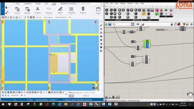Pick the black solid arrow Util icon
Viewport: 194px width, 109px height.
click(166, 10)
